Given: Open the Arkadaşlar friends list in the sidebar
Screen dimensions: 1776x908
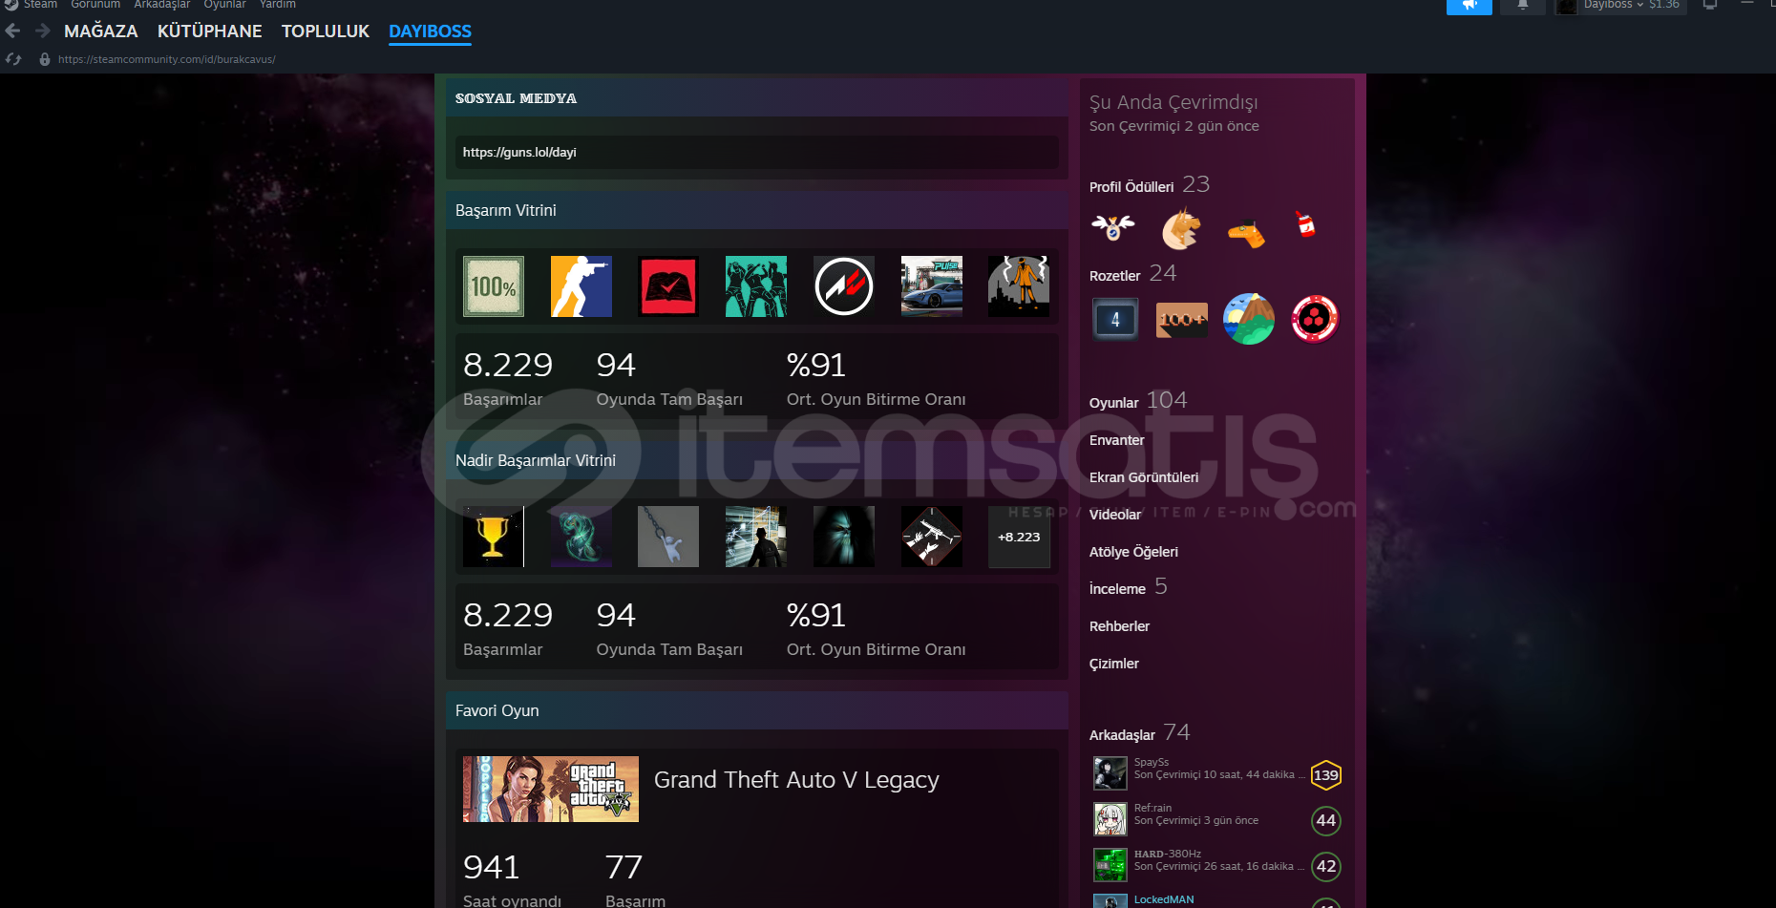Looking at the screenshot, I should 1123,735.
